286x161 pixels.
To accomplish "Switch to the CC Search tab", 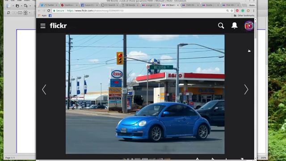I will (109, 5).
